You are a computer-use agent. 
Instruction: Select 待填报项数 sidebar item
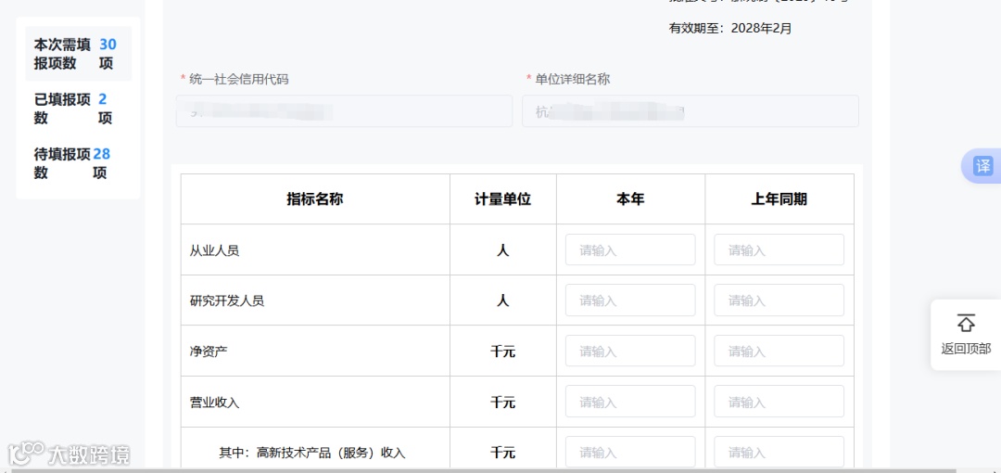79,163
